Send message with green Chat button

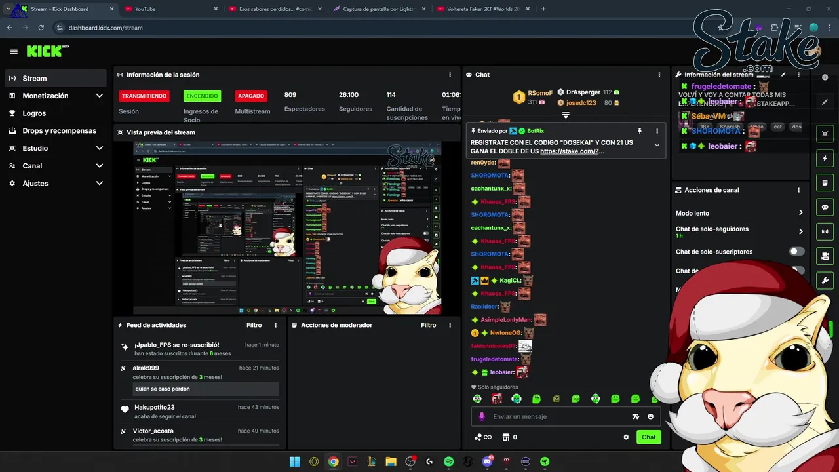pos(648,437)
